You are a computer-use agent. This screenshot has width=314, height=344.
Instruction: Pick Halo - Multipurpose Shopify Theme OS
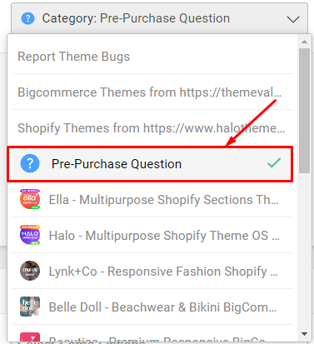tap(152, 236)
